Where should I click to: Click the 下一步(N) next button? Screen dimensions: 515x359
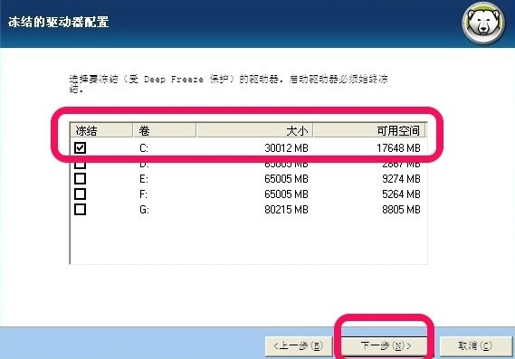coord(386,345)
